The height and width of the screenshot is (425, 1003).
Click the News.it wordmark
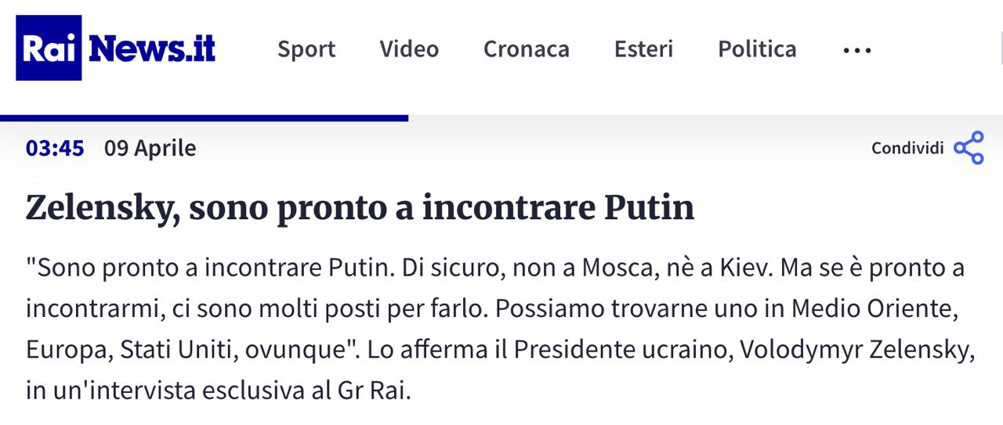(x=152, y=49)
